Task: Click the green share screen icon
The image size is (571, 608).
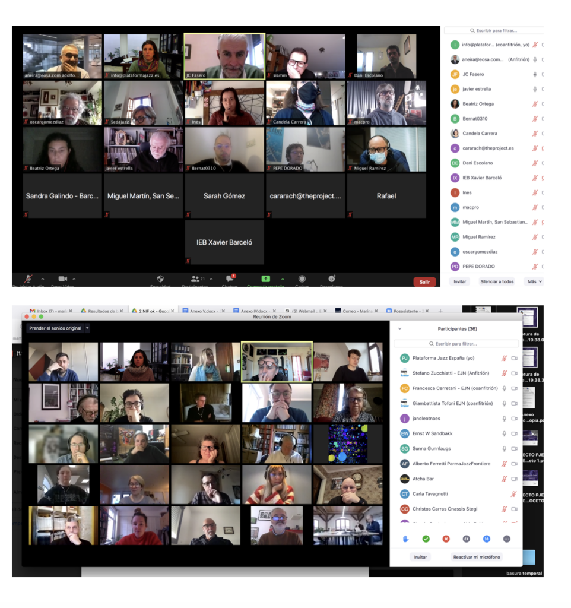Action: pos(265,278)
